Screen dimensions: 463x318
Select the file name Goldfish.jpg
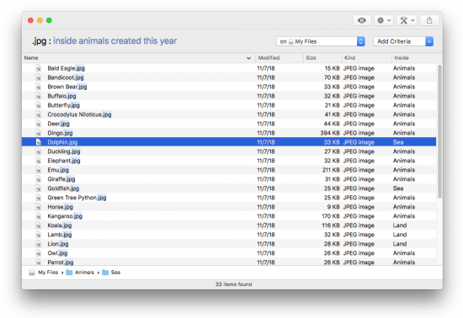coord(63,188)
